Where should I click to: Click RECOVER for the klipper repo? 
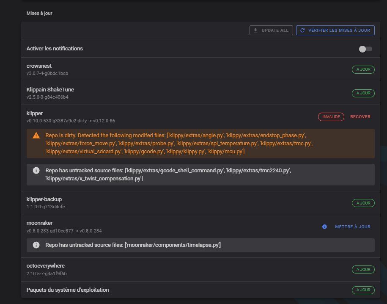(x=360, y=117)
